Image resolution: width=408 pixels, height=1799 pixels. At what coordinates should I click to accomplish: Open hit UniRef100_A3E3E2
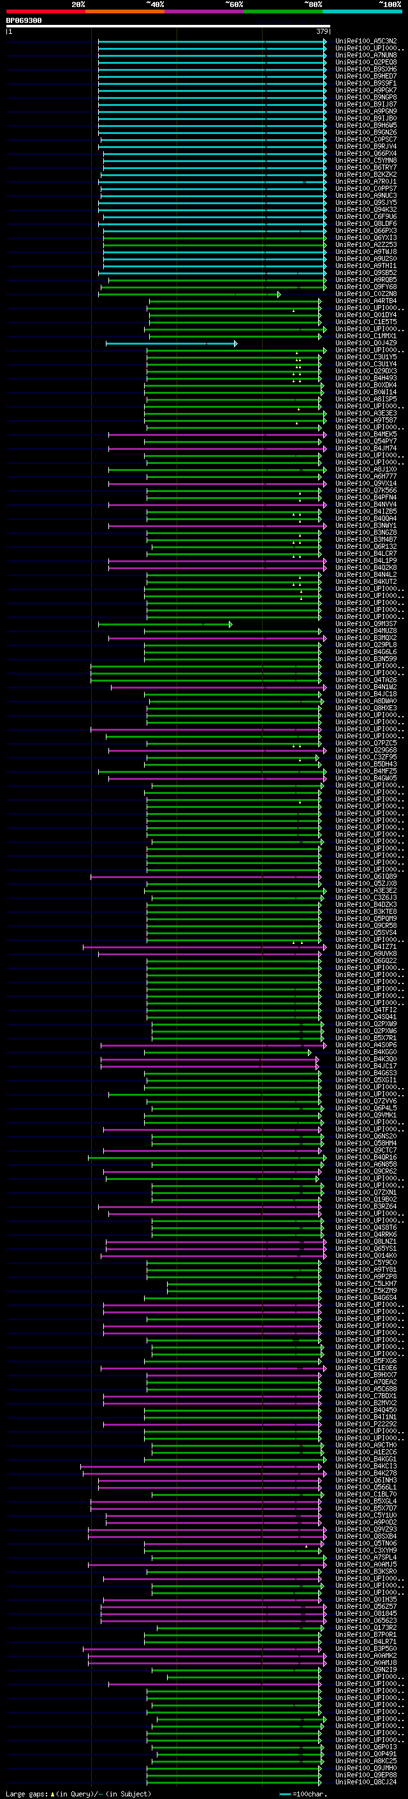point(366,890)
